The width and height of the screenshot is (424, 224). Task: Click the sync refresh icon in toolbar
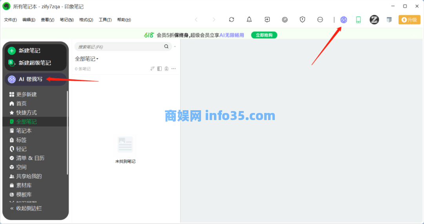[231, 20]
